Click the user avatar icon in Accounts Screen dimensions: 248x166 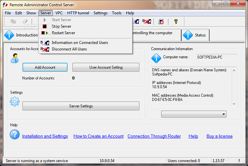[15, 58]
